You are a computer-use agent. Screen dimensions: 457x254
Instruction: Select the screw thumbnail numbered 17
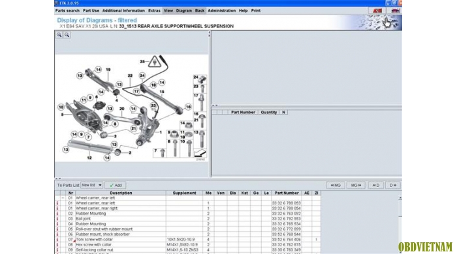click(x=200, y=102)
